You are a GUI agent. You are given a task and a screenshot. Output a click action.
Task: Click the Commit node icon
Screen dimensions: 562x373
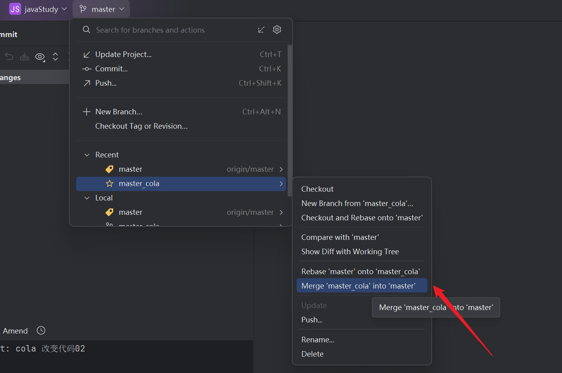pos(86,69)
